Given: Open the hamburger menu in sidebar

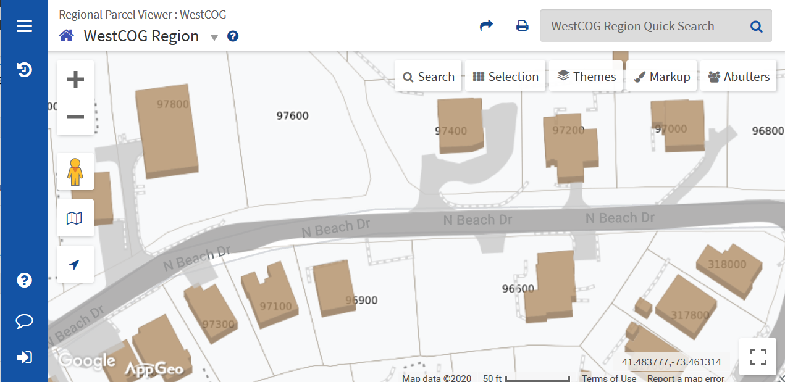Looking at the screenshot, I should (x=24, y=26).
